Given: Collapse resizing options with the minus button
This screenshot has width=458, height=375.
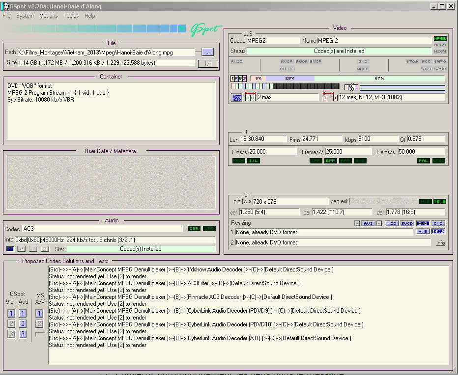Looking at the screenshot, I should tap(379, 223).
